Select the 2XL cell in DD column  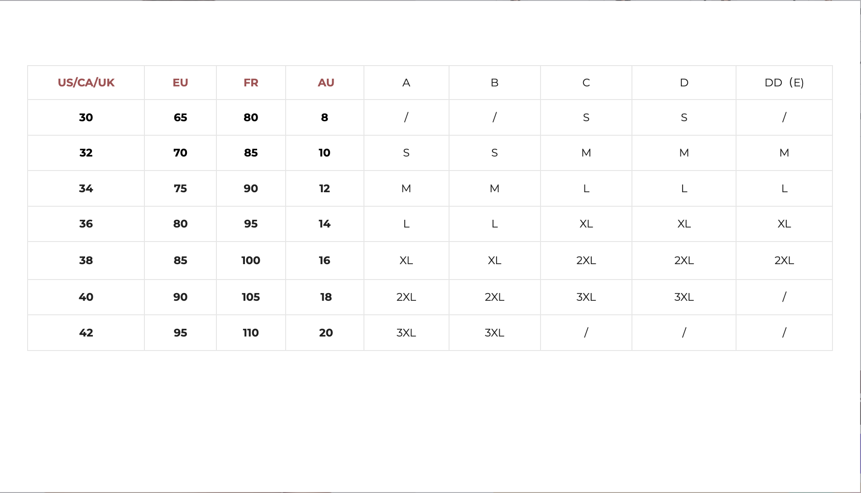click(784, 261)
